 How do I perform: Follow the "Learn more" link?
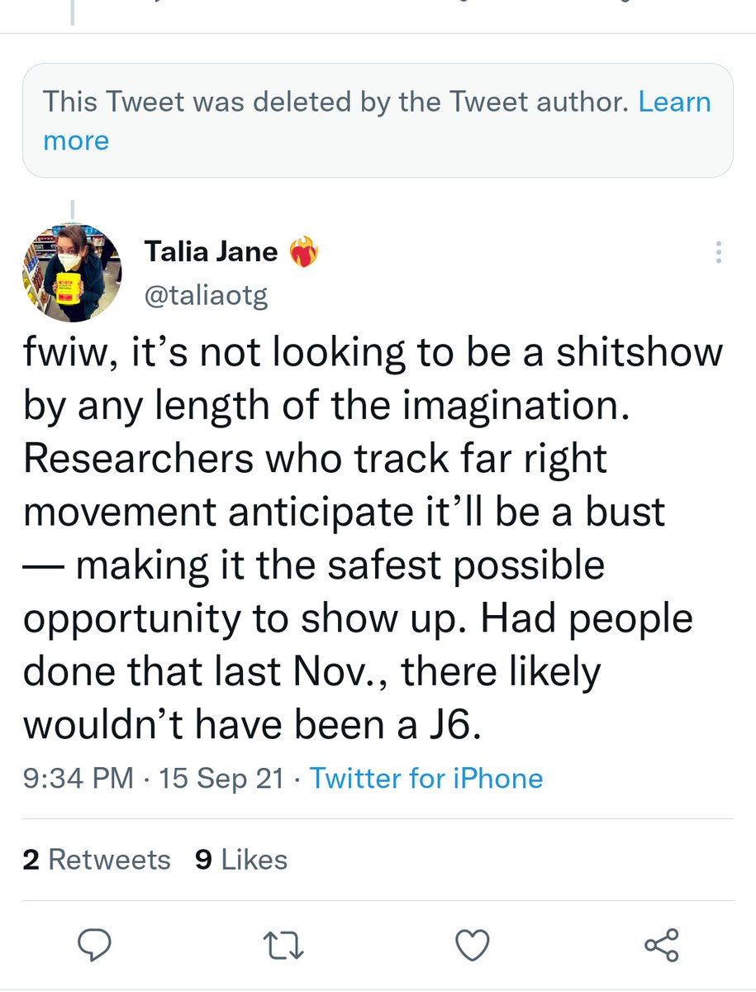(75, 141)
